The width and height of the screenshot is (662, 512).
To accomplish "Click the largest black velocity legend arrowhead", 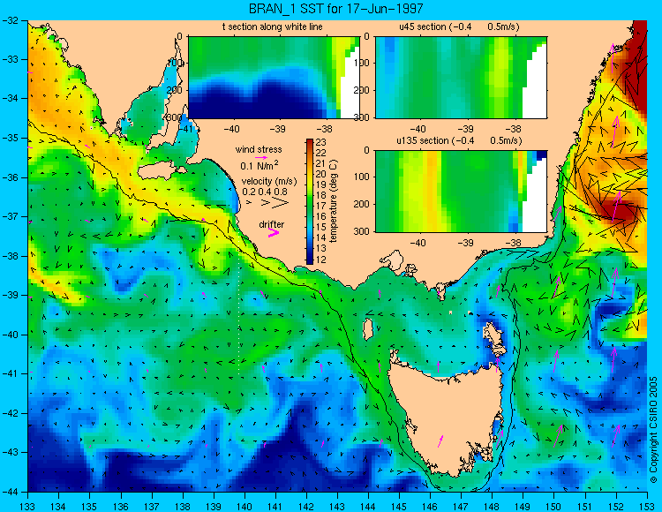I will point(280,203).
